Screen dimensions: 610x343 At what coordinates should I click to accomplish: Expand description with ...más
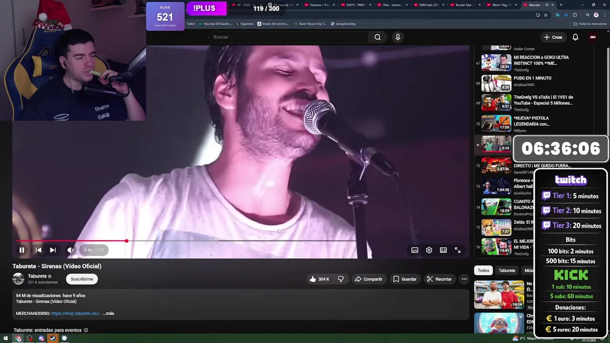[x=108, y=313]
